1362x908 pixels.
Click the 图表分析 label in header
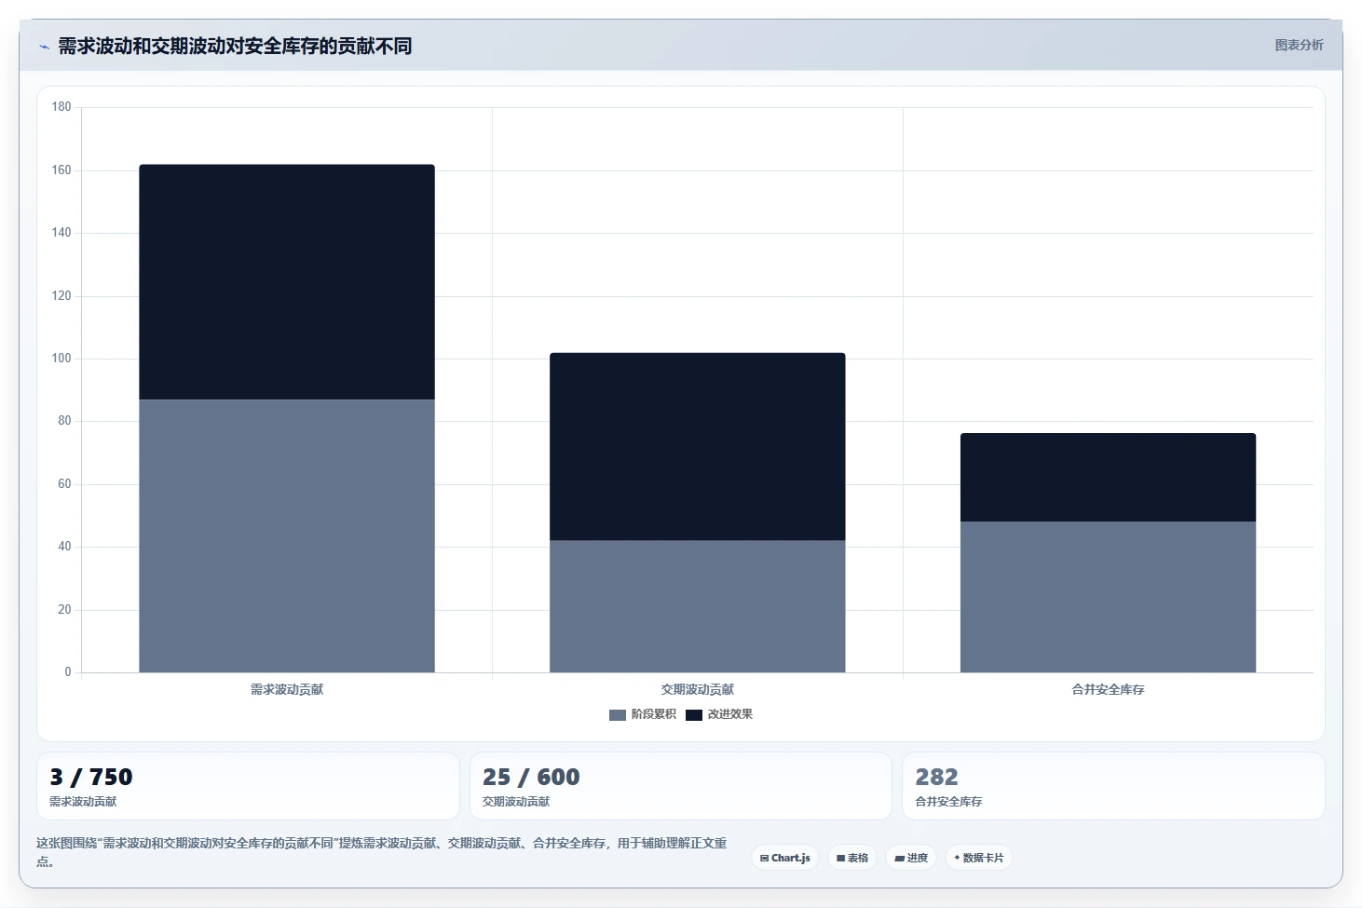[1299, 45]
